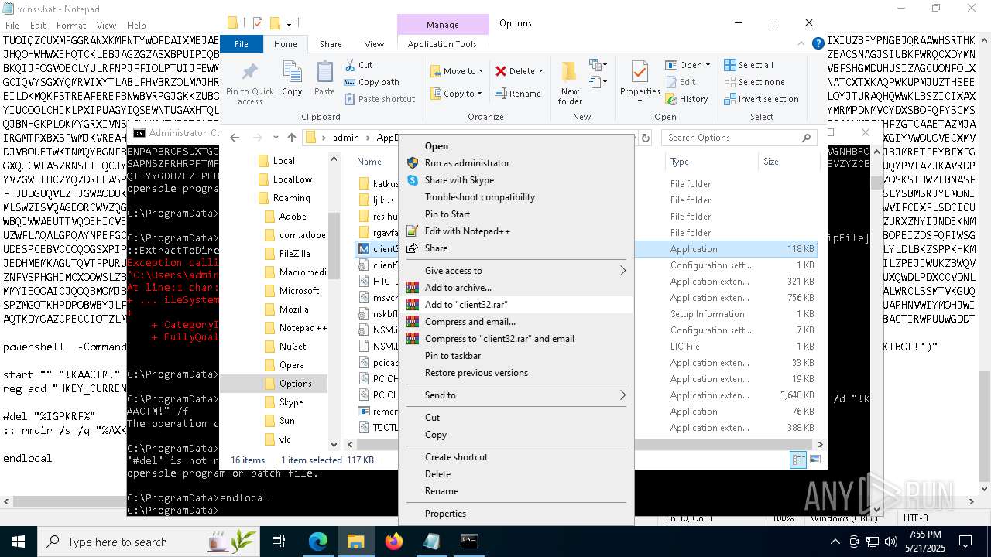The height and width of the screenshot is (557, 991).
Task: Sort by the Size column header
Action: tap(787, 162)
